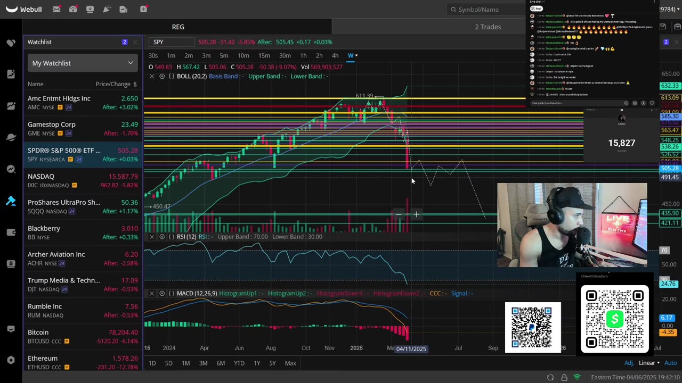The height and width of the screenshot is (383, 682).
Task: Set chart range to 5D
Action: (x=168, y=363)
